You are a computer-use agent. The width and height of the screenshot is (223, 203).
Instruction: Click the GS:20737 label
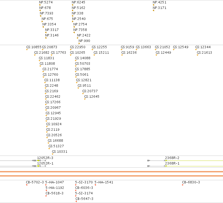coord(90,91)
